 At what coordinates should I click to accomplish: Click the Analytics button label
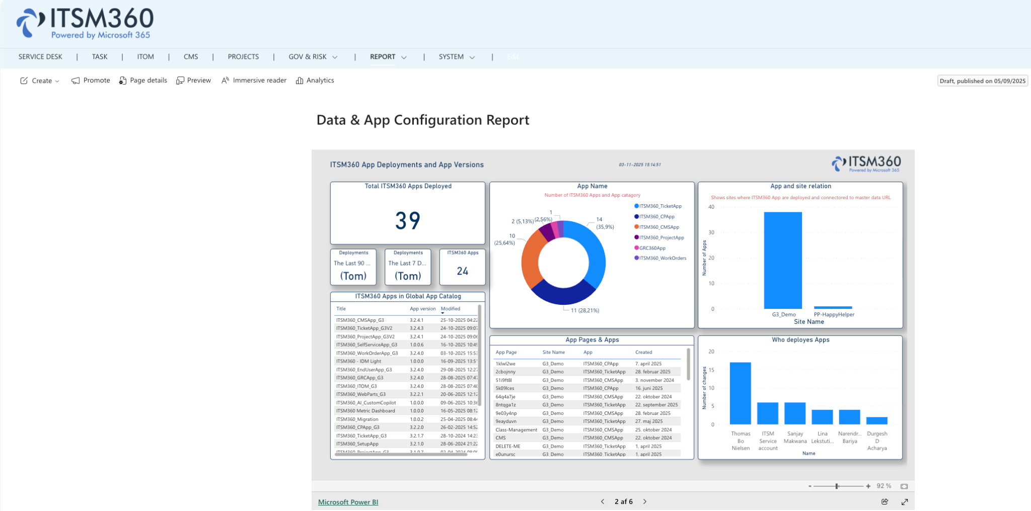320,80
